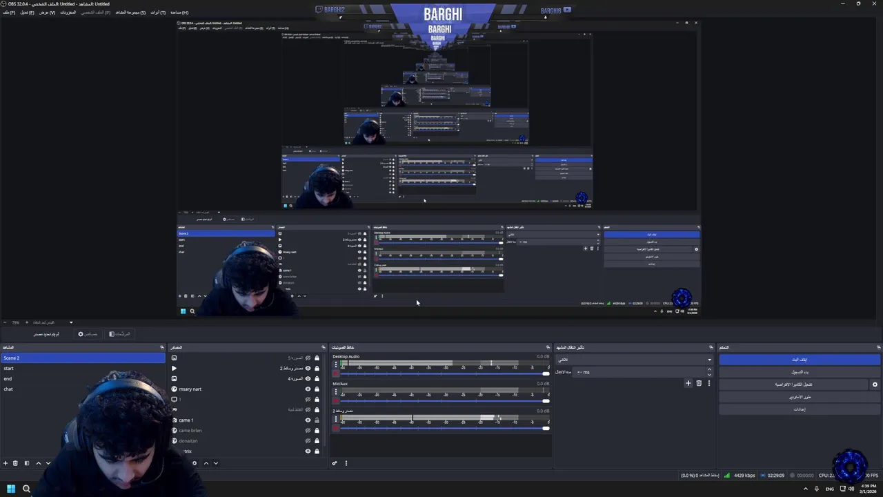Select the 'end' scene

tap(83, 379)
